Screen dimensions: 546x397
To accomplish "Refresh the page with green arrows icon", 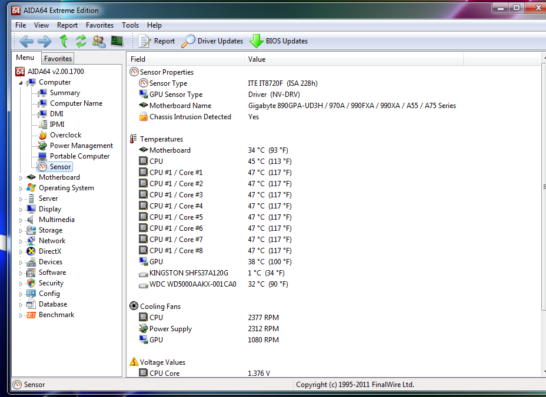I will (81, 41).
